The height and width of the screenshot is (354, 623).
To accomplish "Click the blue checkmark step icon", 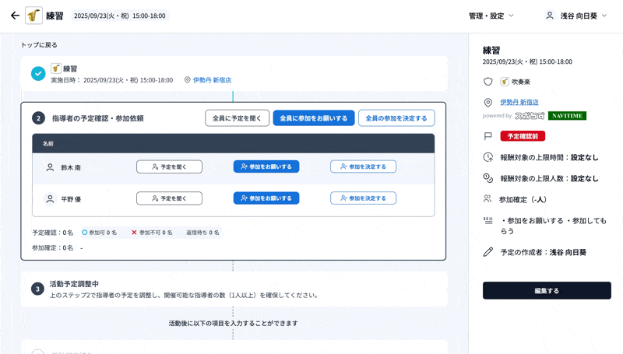I will coord(38,73).
